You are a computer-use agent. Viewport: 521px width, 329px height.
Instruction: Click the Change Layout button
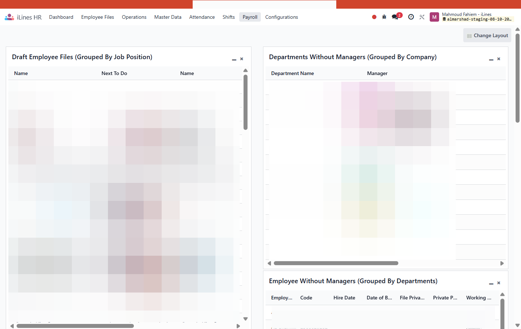(x=487, y=35)
